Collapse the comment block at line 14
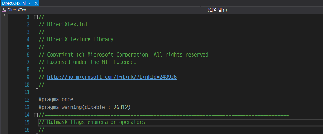 36,115
